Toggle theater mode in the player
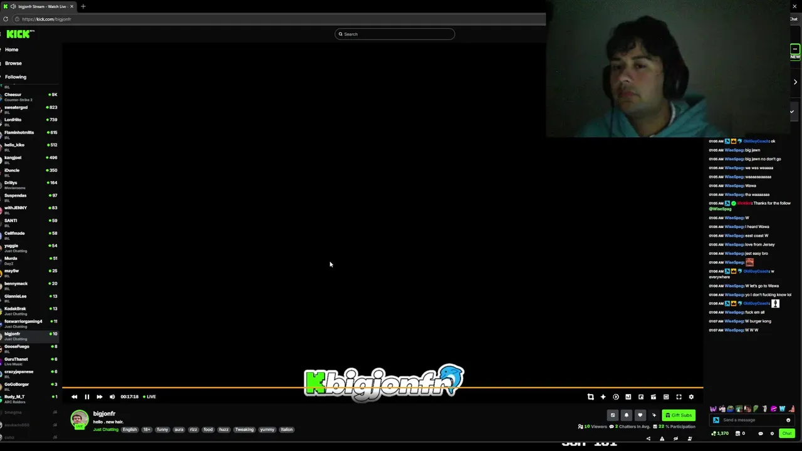Screen dimensions: 802x451 (666, 397)
